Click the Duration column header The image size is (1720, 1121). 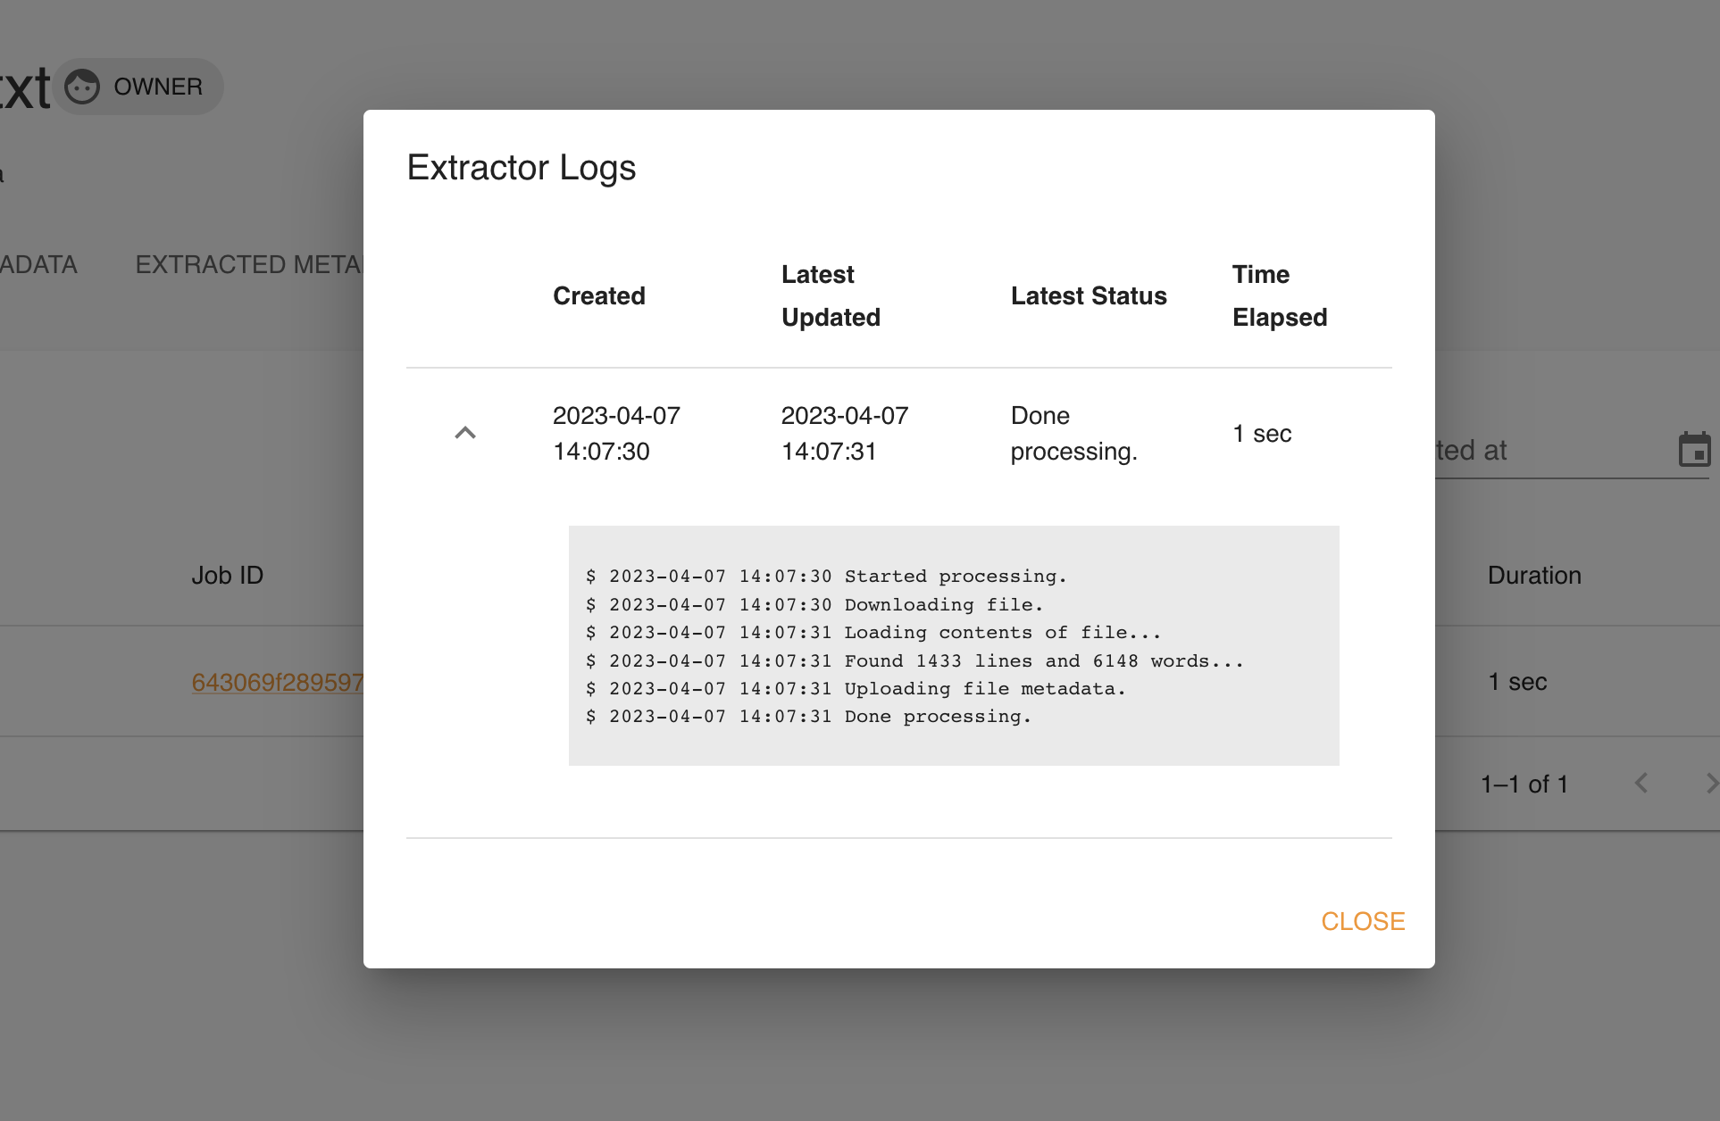click(x=1533, y=576)
